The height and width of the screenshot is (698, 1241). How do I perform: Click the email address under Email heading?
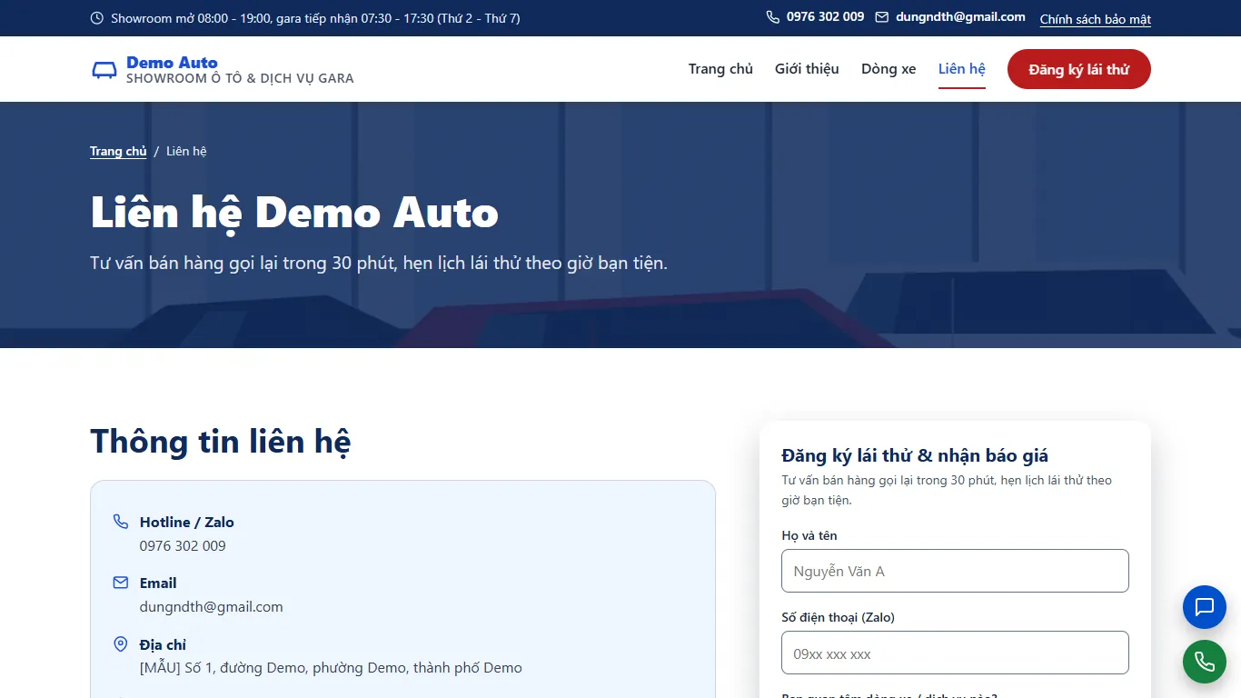pos(212,606)
